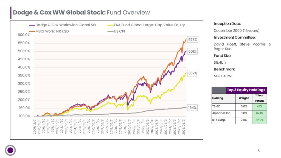This screenshot has width=281, height=158.
Task: Click the page number 5
Action: pos(258,151)
